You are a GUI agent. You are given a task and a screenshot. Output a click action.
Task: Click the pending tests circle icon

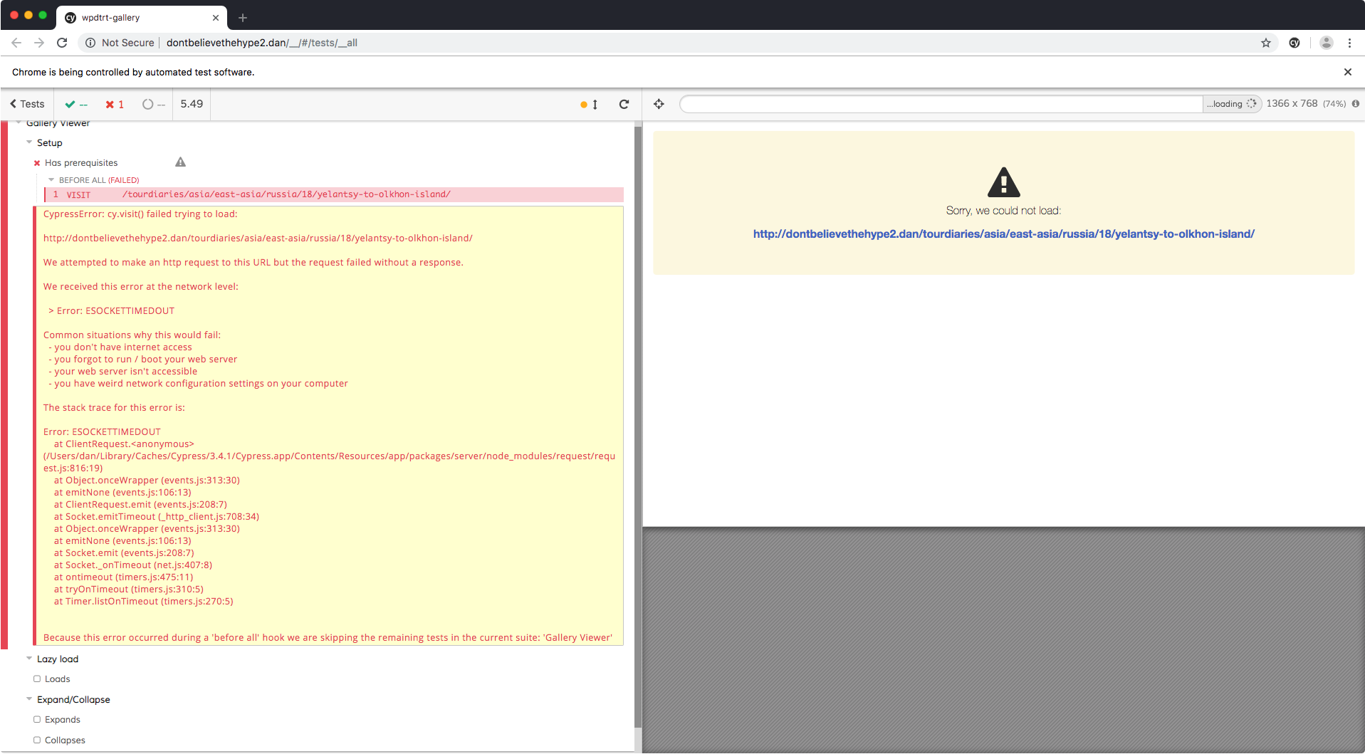(x=147, y=104)
